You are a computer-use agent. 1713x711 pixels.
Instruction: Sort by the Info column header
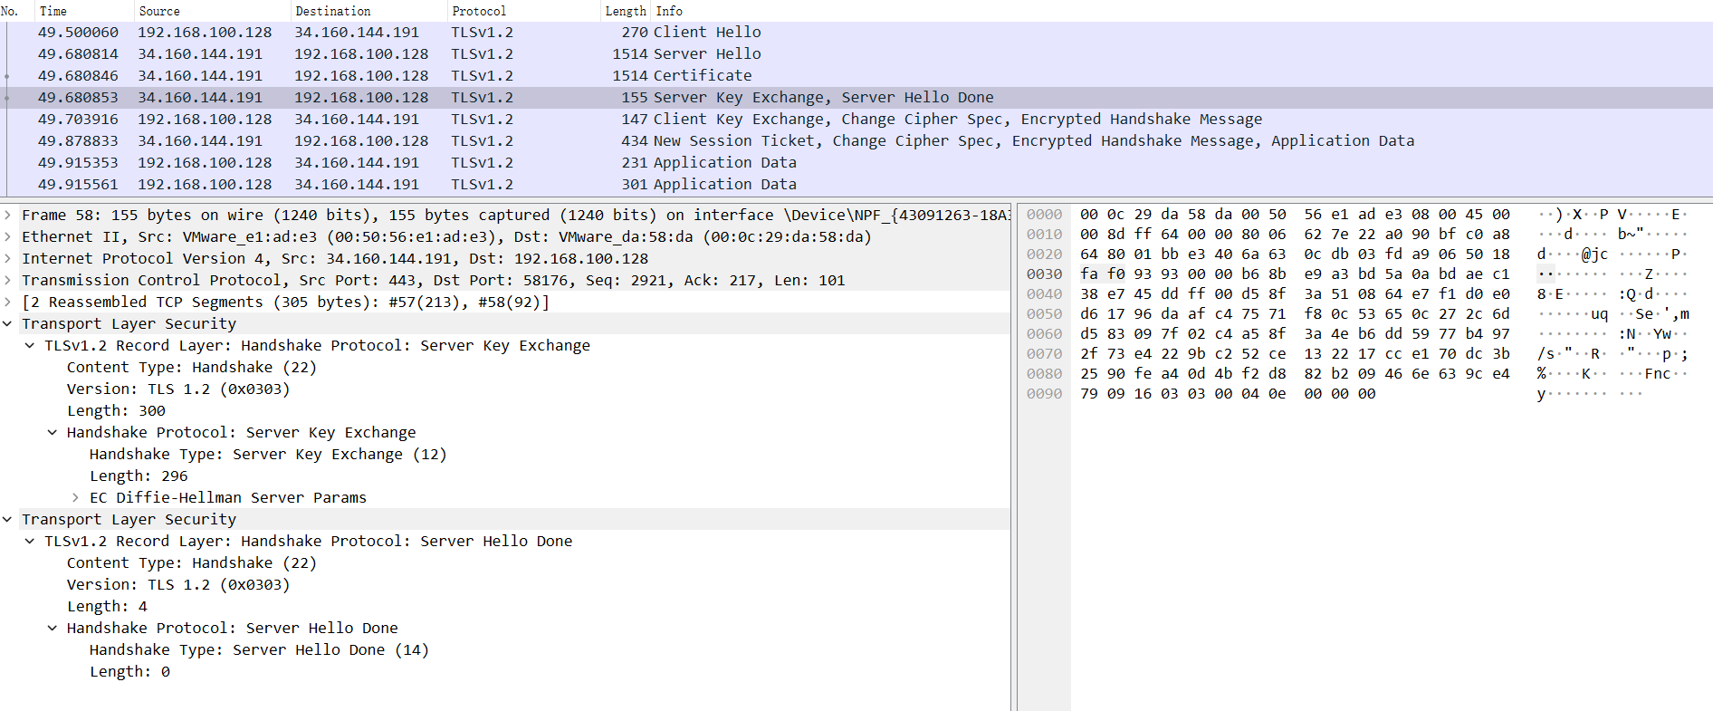[1182, 11]
